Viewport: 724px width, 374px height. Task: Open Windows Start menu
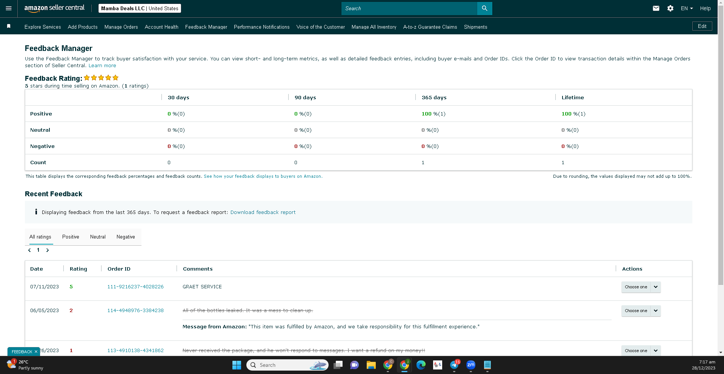(237, 365)
